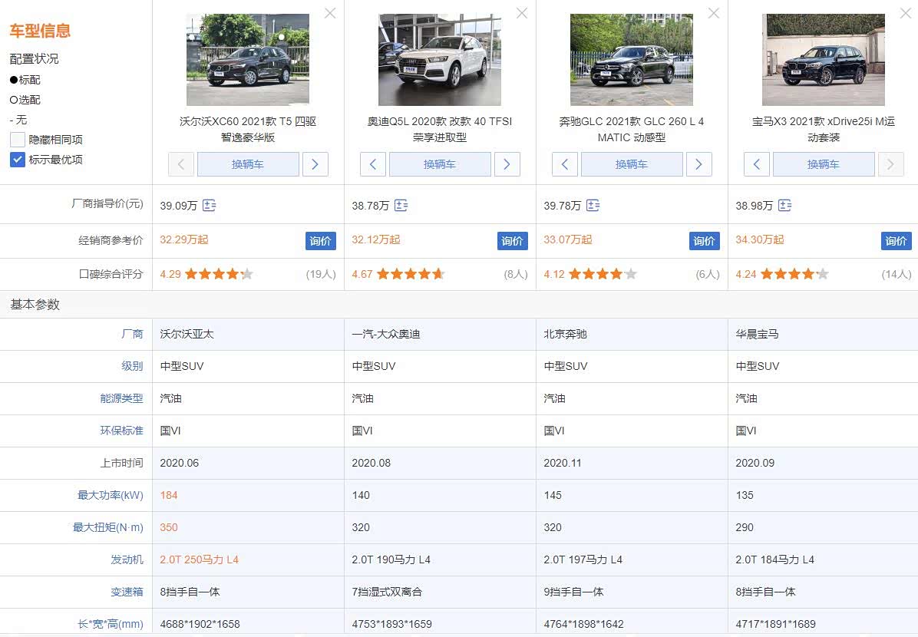Click next arrow under Volvo XC60
This screenshot has width=918, height=637.
tap(315, 164)
